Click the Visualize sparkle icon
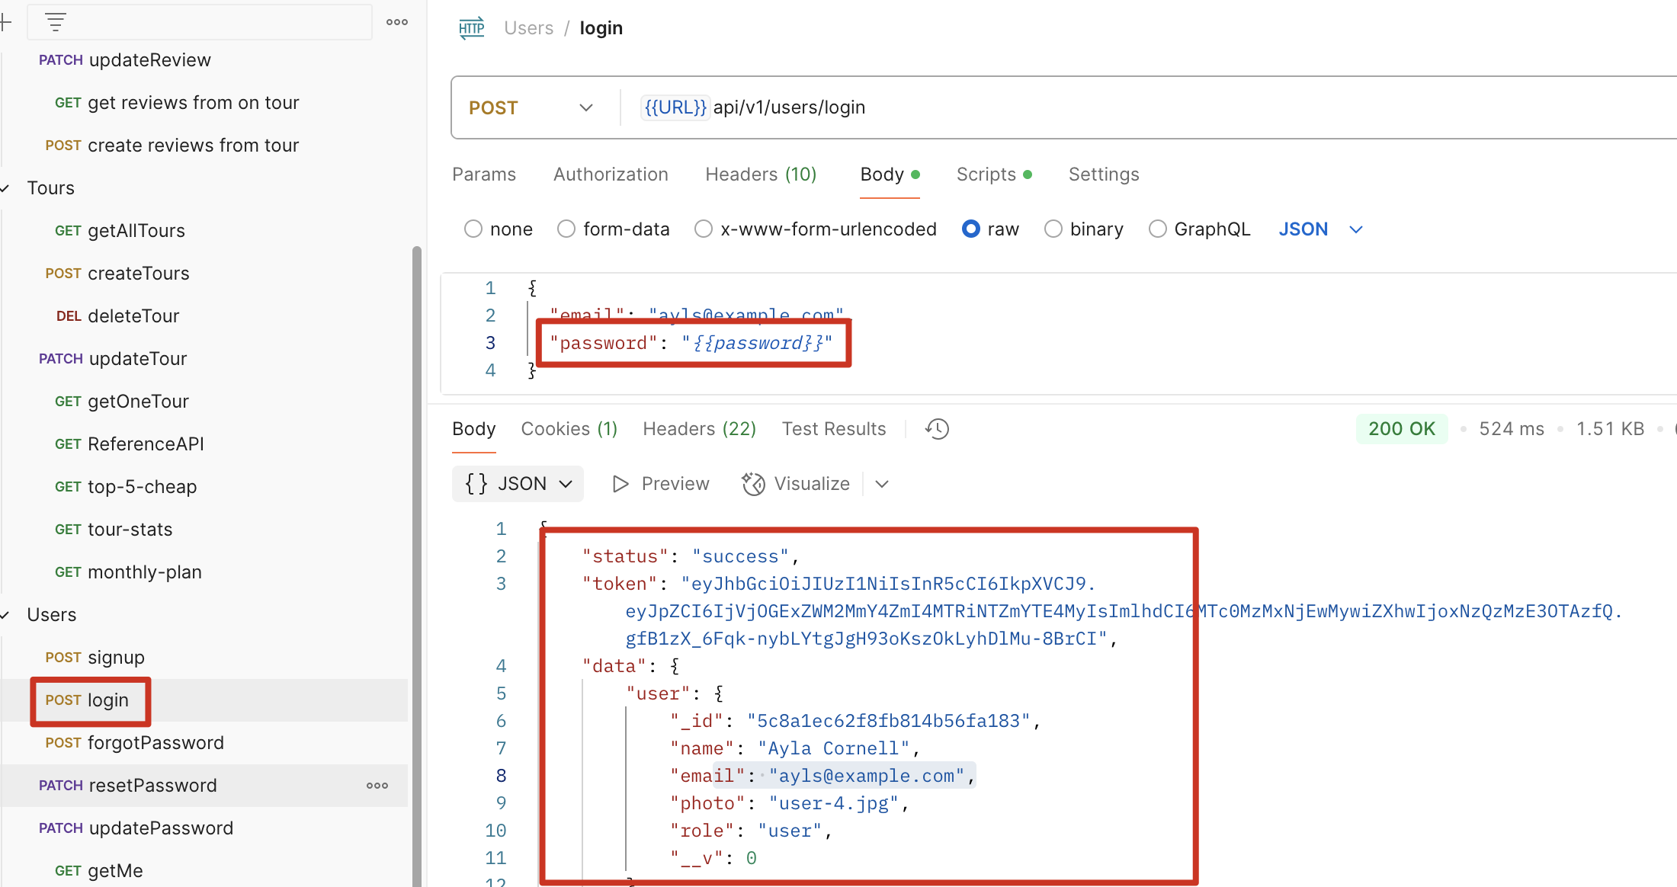 point(753,484)
